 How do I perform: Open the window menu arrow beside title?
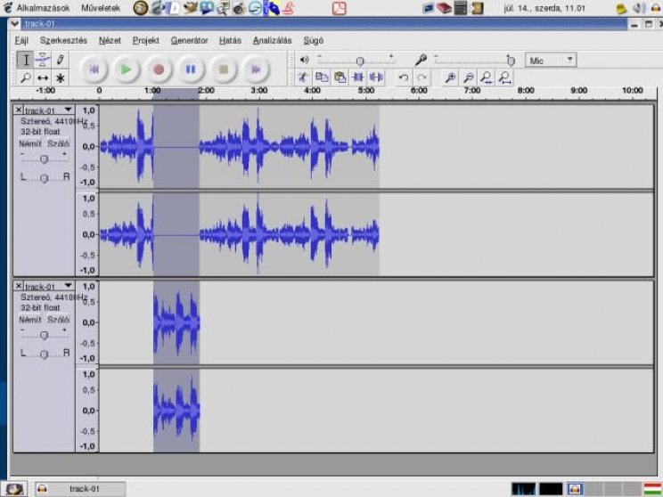coord(14,24)
